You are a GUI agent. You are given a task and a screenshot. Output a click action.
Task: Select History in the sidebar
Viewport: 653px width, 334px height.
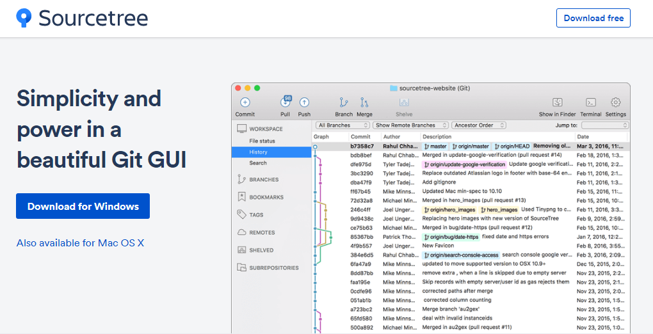(271, 152)
